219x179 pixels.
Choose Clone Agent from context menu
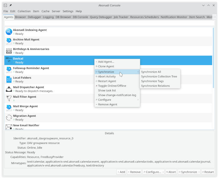pyautogui.click(x=117, y=66)
